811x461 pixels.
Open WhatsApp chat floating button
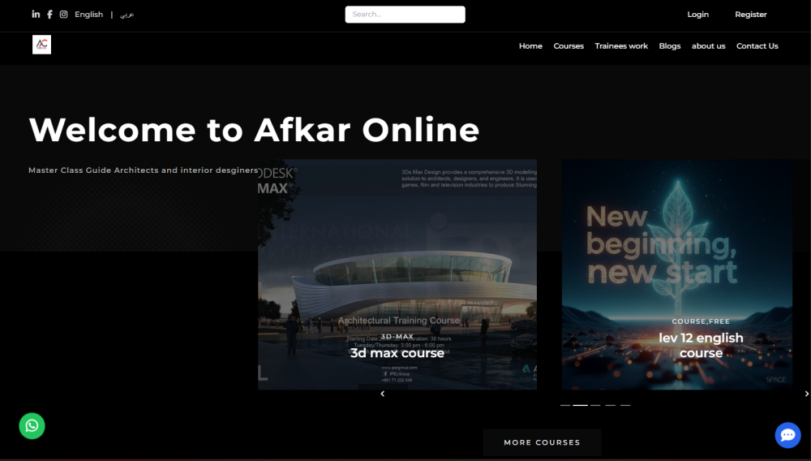coord(32,426)
